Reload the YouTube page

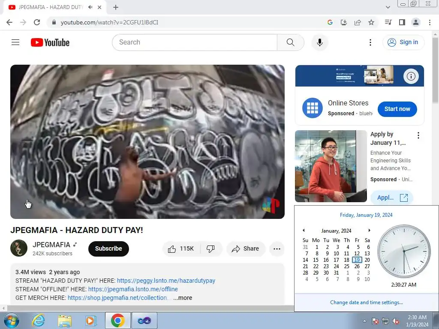pos(37,22)
